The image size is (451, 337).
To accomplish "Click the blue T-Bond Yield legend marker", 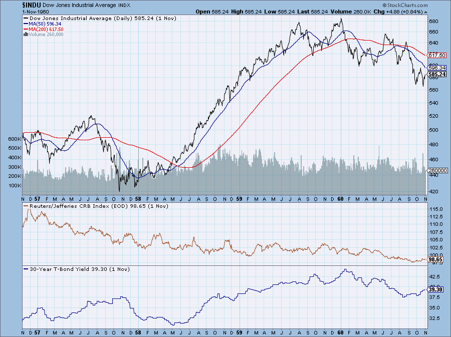I will point(27,269).
